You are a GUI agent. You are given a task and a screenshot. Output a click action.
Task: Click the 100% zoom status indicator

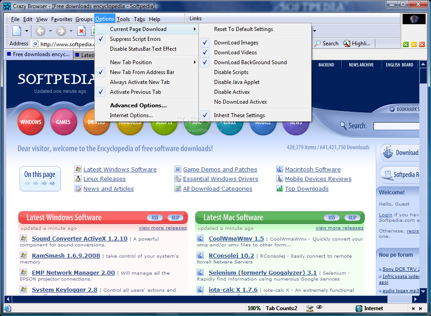[254, 308]
